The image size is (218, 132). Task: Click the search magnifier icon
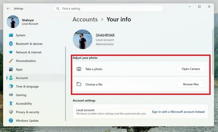58,9
